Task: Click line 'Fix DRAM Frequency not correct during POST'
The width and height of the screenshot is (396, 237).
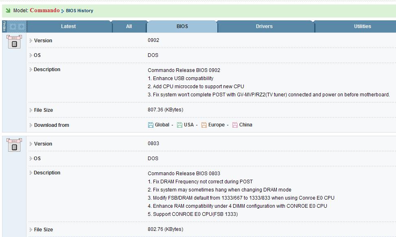Action: pos(203,182)
